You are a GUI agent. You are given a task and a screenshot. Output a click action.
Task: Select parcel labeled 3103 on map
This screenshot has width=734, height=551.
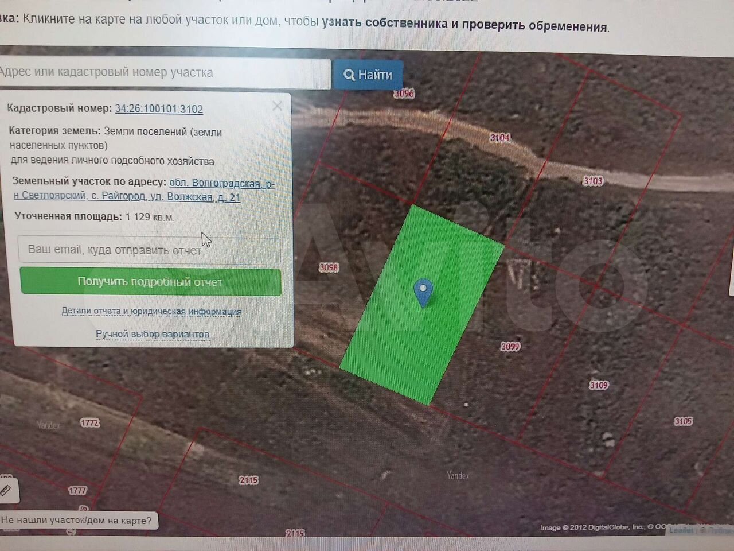[x=593, y=181]
